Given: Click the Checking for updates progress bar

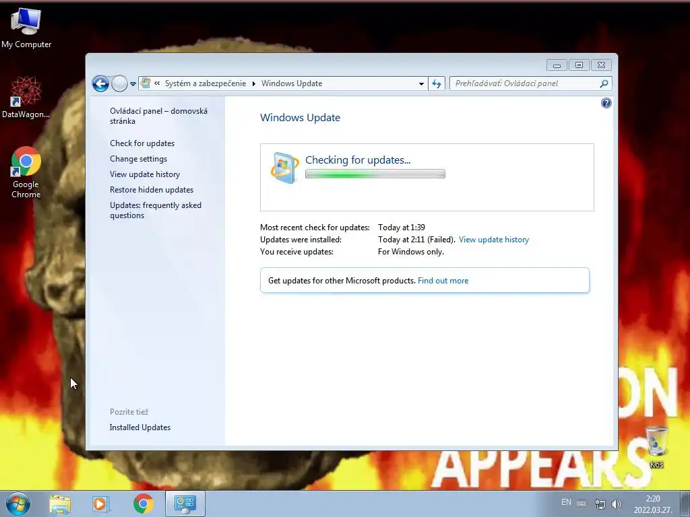Looking at the screenshot, I should coord(375,174).
